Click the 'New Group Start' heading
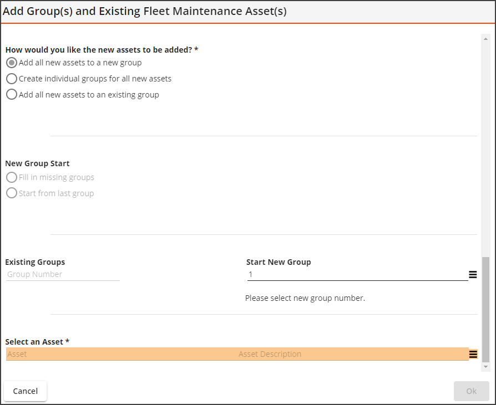The image size is (496, 405). click(x=37, y=163)
